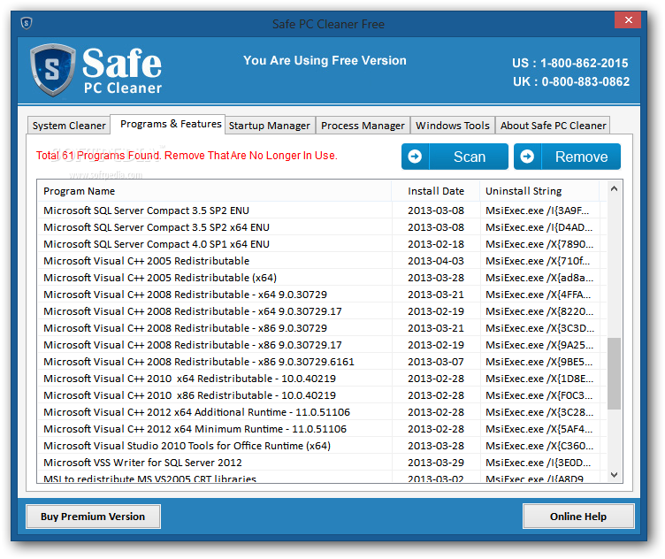Select Microsoft Visual C++ 2005 Redistributable row
Screen dimensions: 665x559
pos(322,261)
